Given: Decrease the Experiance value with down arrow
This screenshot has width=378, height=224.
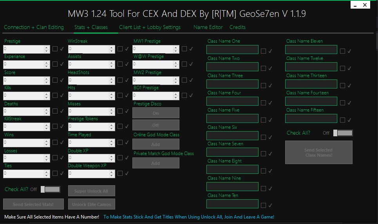Looking at the screenshot, I should [x=47, y=66].
